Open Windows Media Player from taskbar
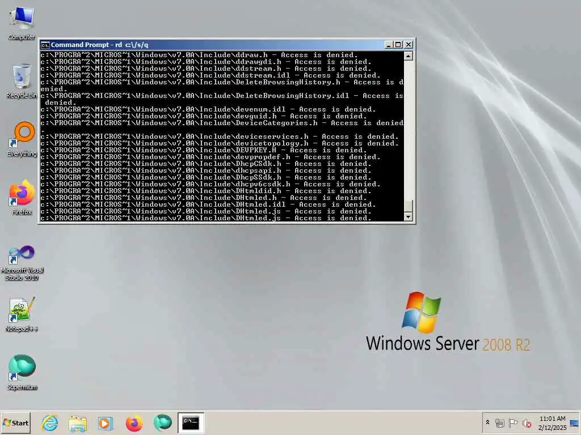The image size is (581, 435). 106,423
